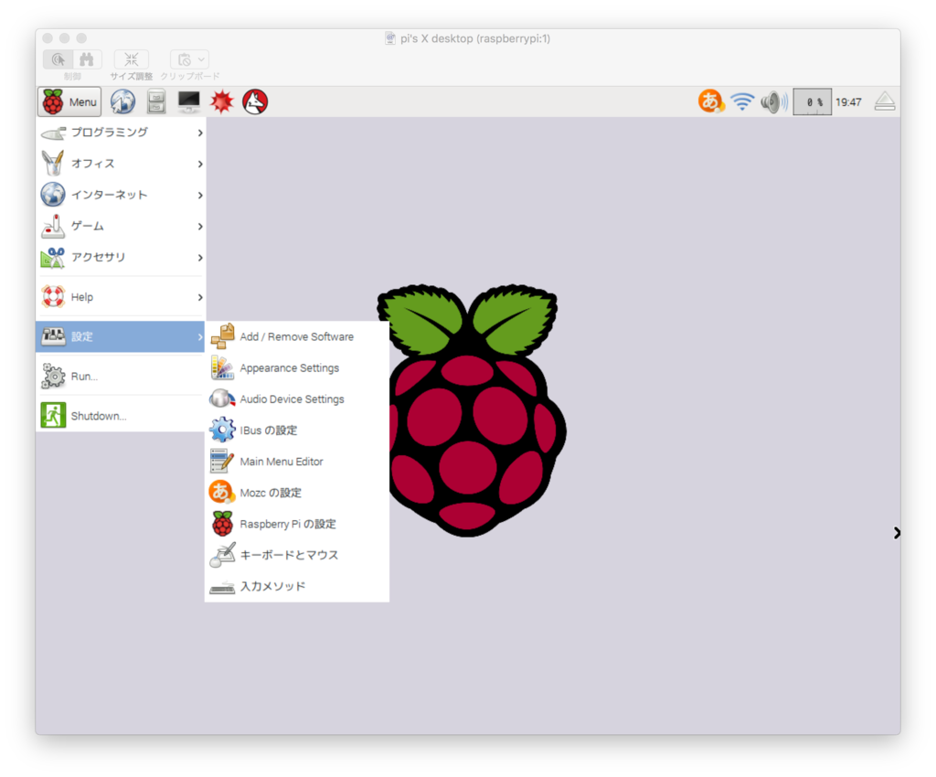Viewport: 936px width, 777px height.
Task: Click the 設定 submenu arrow
Action: pyautogui.click(x=200, y=337)
